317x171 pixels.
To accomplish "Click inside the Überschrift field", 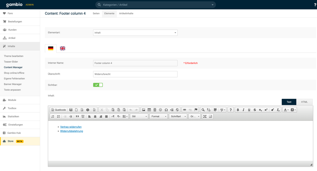I will [135, 74].
